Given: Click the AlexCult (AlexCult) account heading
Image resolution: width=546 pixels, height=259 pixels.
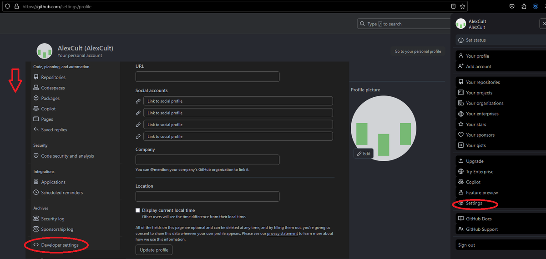Looking at the screenshot, I should pyautogui.click(x=86, y=48).
